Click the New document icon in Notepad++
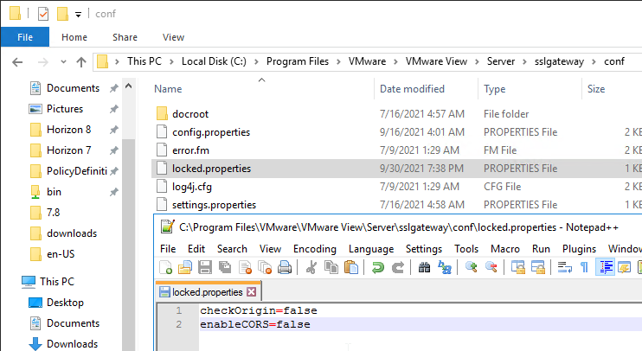 (x=165, y=267)
